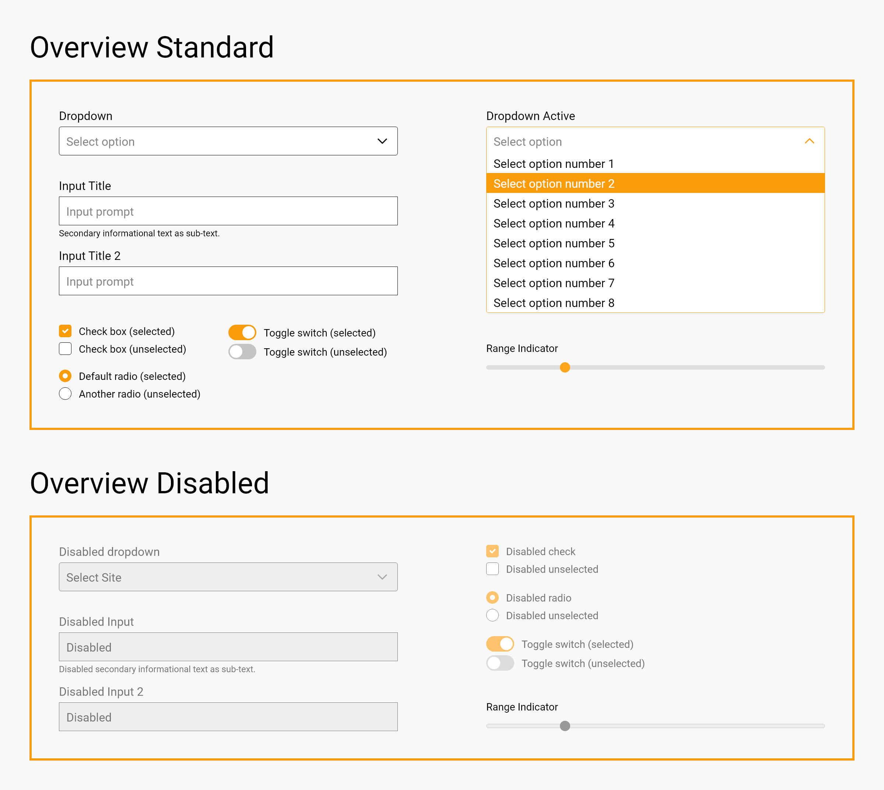
Task: Click the orange Range Indicator handle
Action: pyautogui.click(x=565, y=367)
